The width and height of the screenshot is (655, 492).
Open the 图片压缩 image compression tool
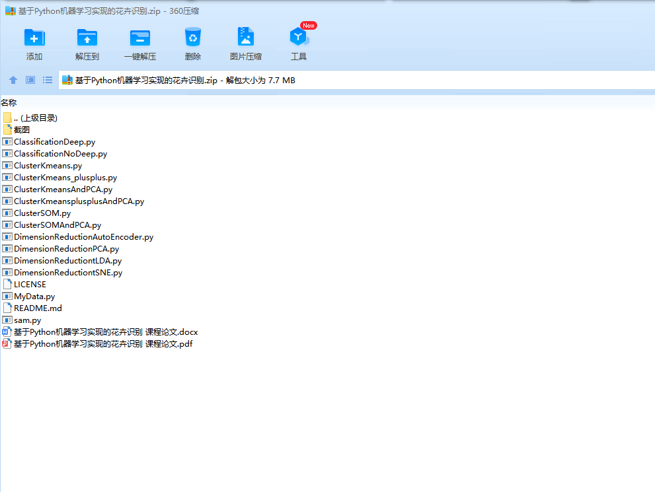pyautogui.click(x=246, y=37)
